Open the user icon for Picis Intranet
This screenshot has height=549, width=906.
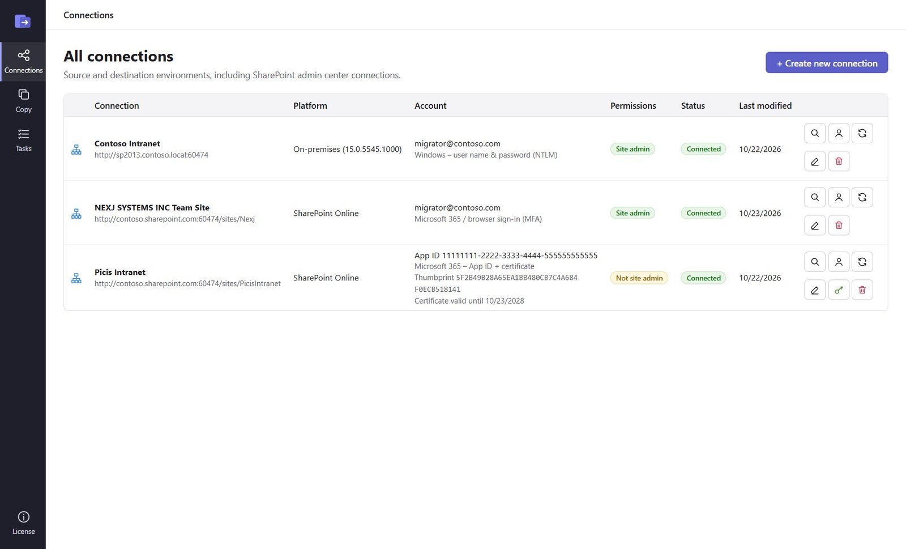(839, 262)
